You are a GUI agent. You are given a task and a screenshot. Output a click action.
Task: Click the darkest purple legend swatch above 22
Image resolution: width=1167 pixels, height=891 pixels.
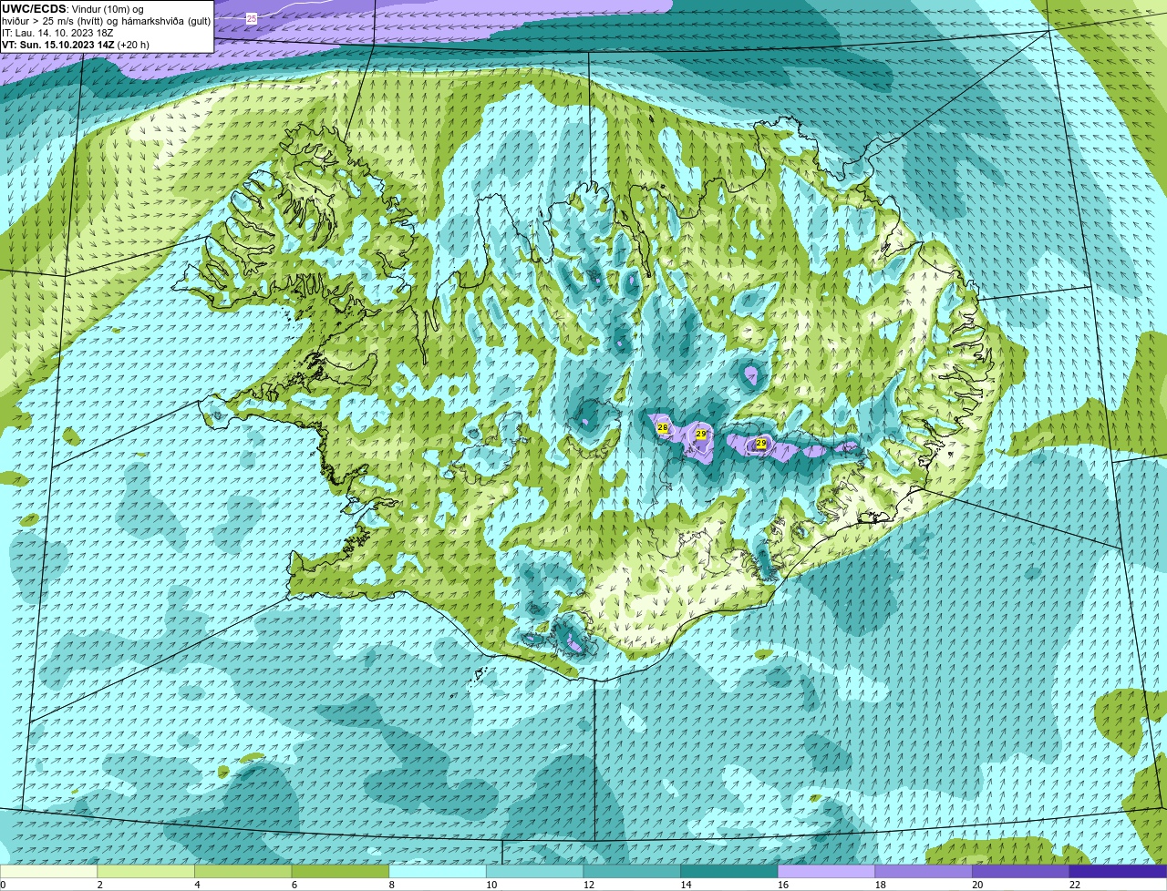(x=1118, y=872)
